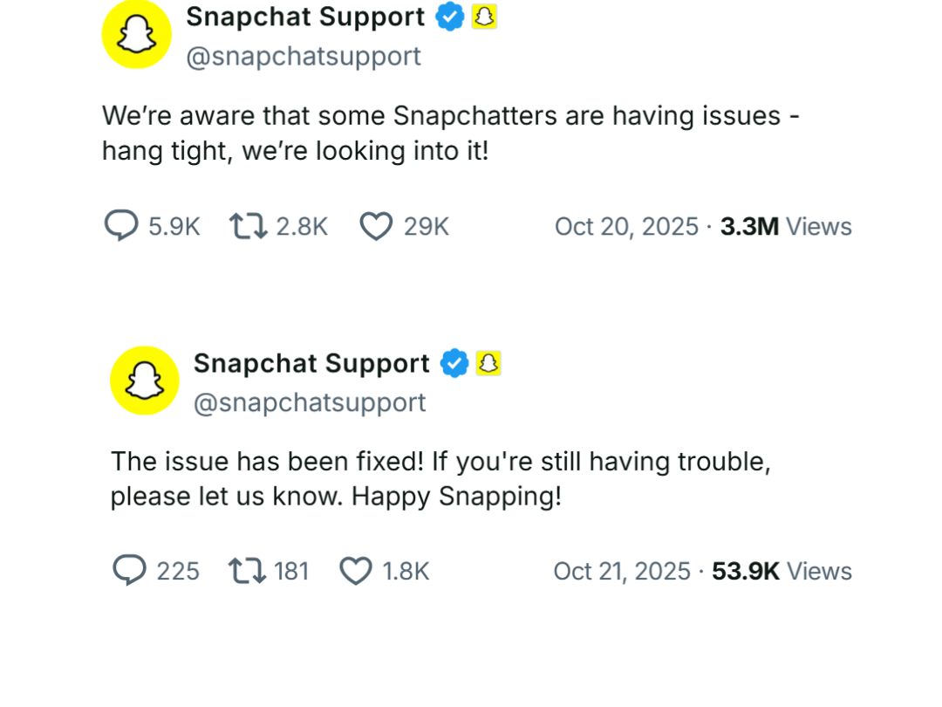Image resolution: width=942 pixels, height=707 pixels.
Task: Click the verified checkmark on the second tweet
Action: [x=454, y=363]
